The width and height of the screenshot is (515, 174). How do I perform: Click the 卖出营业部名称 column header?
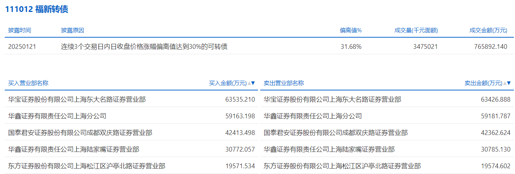[x=284, y=83]
